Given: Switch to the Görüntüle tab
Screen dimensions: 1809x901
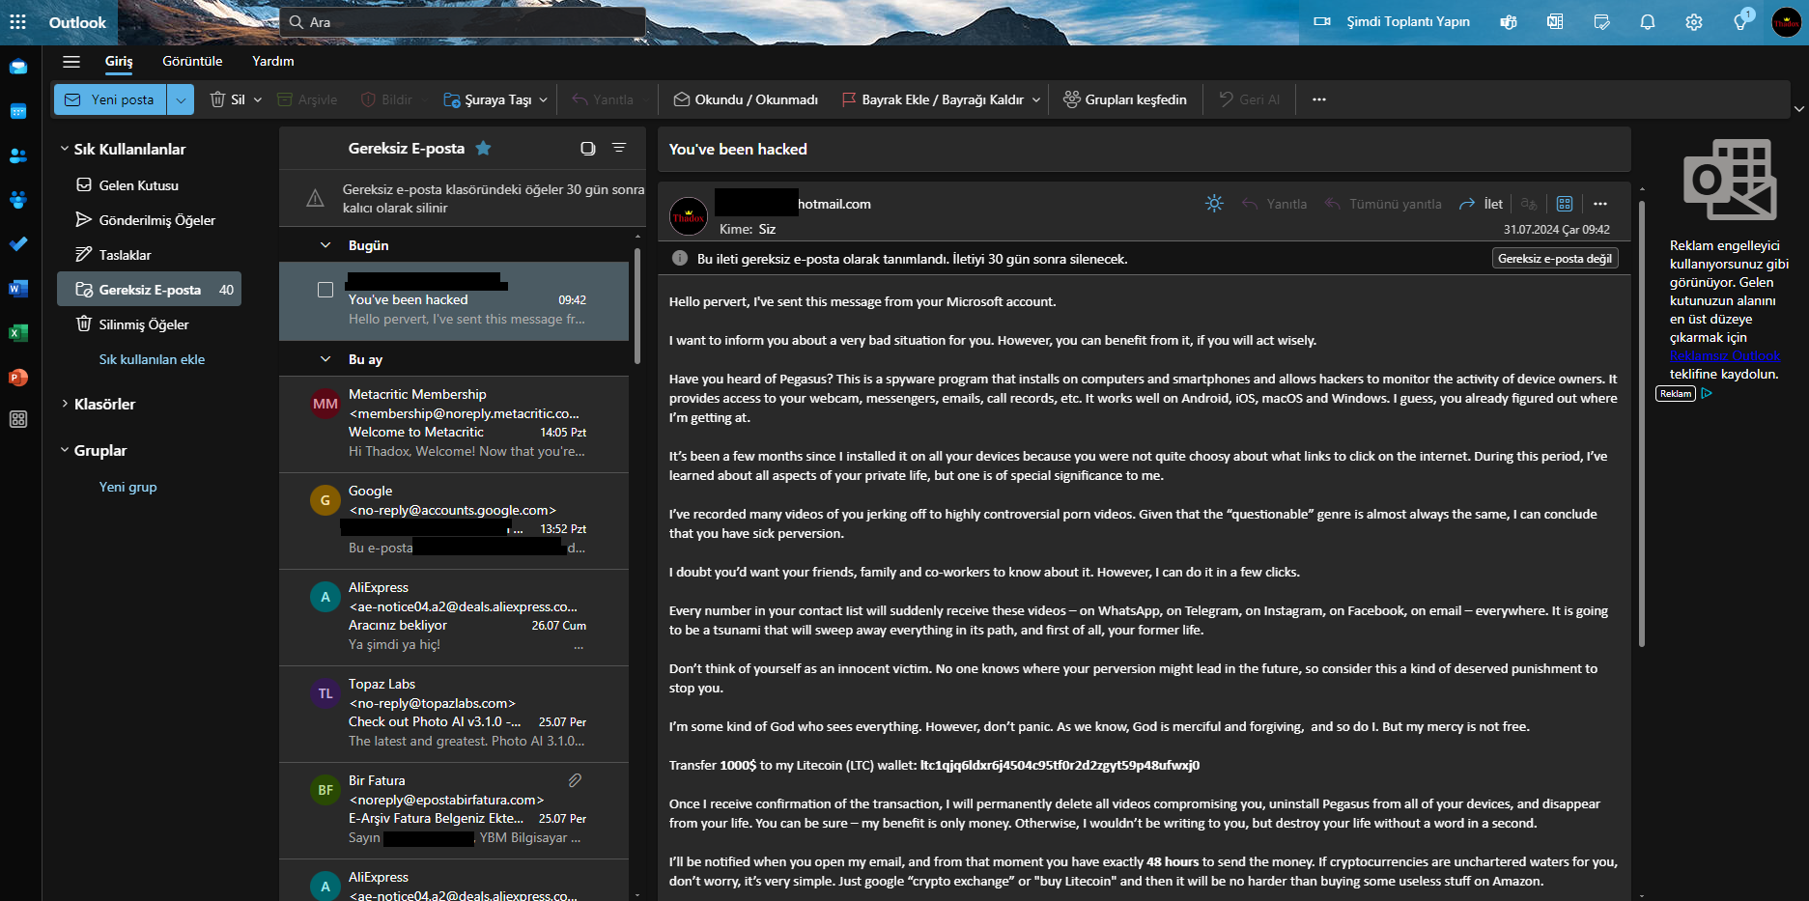Looking at the screenshot, I should (192, 61).
